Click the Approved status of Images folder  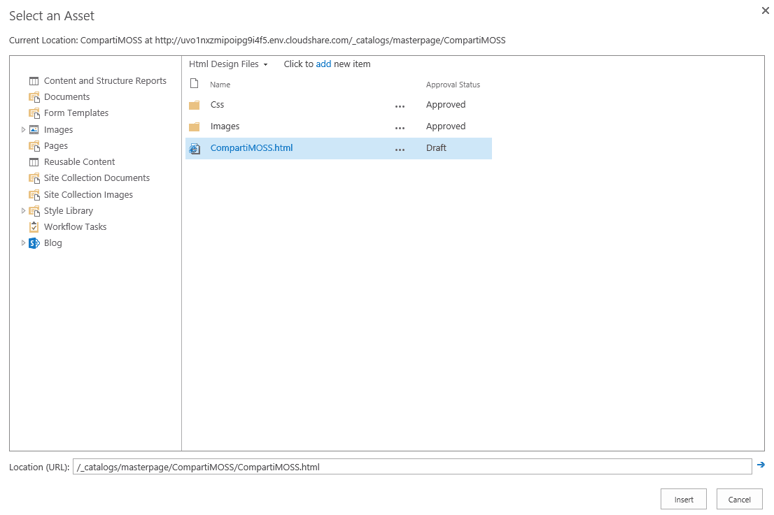click(446, 126)
